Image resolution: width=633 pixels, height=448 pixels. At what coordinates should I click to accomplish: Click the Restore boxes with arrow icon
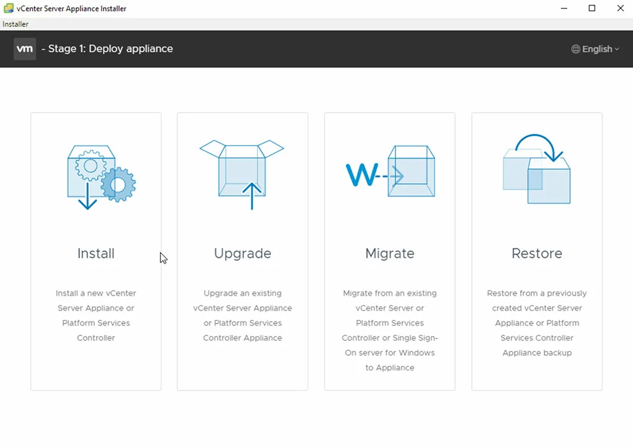[x=536, y=169]
